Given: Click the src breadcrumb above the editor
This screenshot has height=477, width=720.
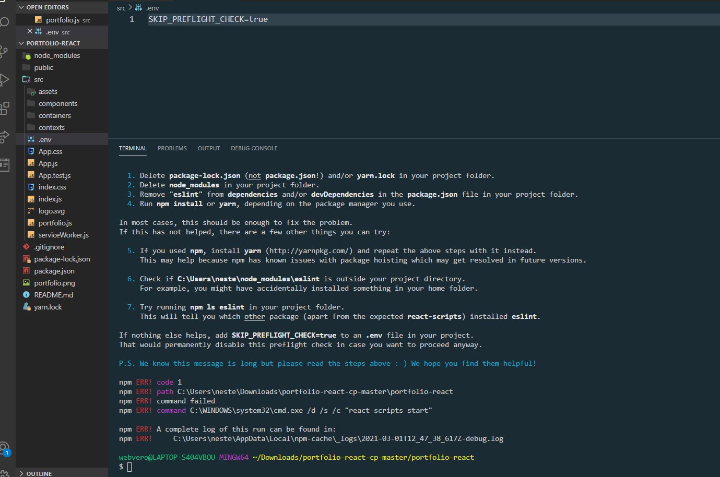Looking at the screenshot, I should 121,8.
